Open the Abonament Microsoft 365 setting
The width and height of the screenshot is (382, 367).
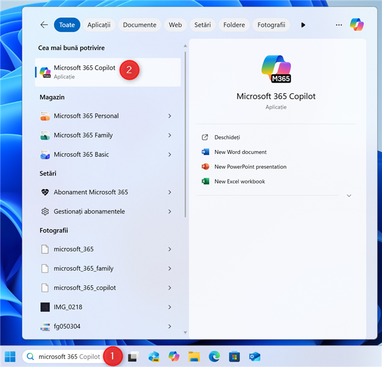tap(108, 192)
